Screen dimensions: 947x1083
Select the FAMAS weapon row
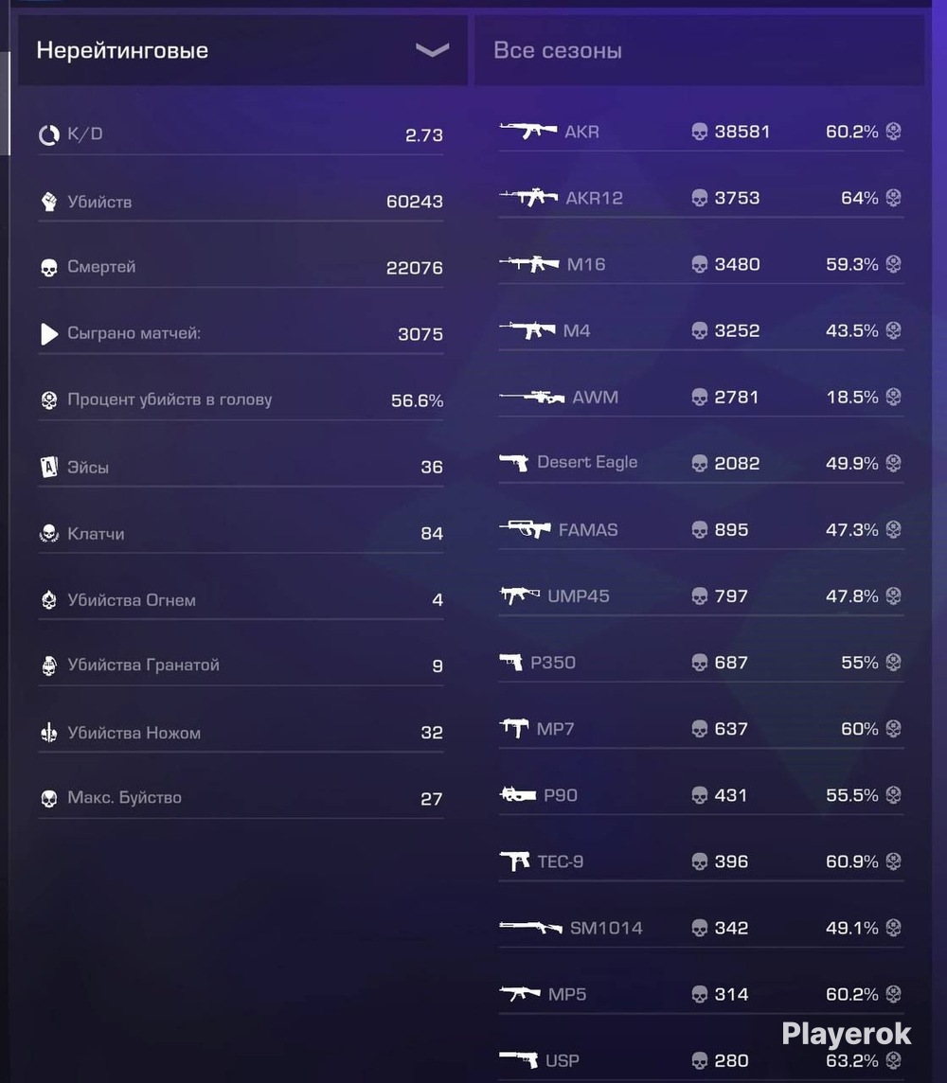pos(701,530)
